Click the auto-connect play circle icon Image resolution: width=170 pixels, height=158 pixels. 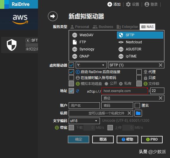click(x=77, y=72)
